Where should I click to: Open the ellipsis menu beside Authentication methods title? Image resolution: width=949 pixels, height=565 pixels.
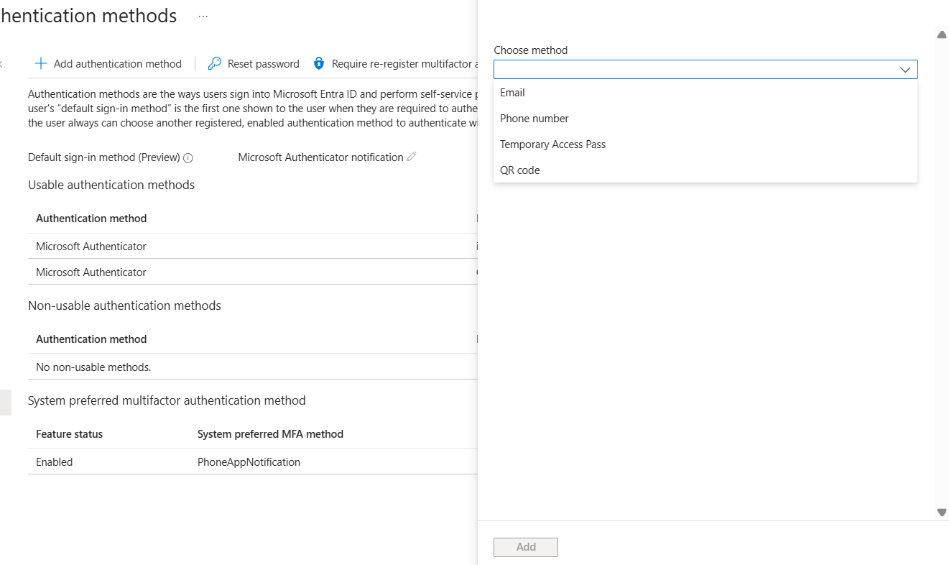point(202,16)
